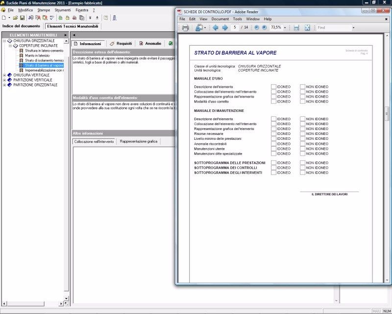This screenshot has height=314, width=392.
Task: Click the open folder icon in Euclide
Action: tap(16, 18)
